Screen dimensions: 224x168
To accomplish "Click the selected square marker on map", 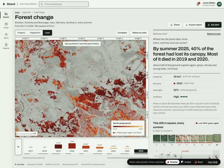I will click(x=92, y=111).
